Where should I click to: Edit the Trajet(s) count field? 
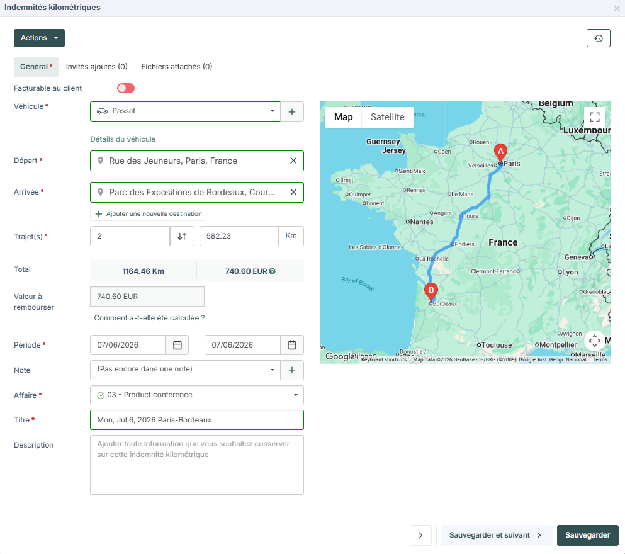130,236
